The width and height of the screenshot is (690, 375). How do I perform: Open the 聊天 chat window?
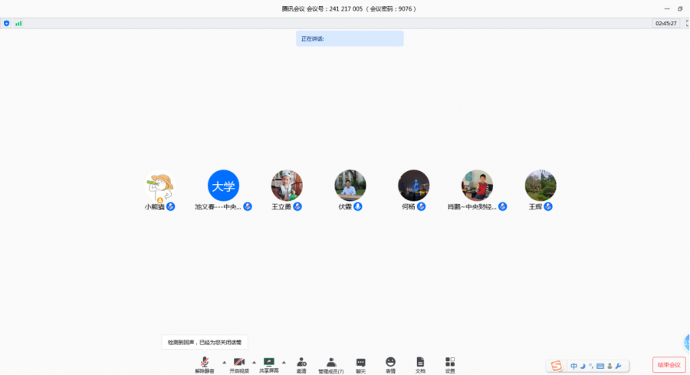click(x=360, y=364)
